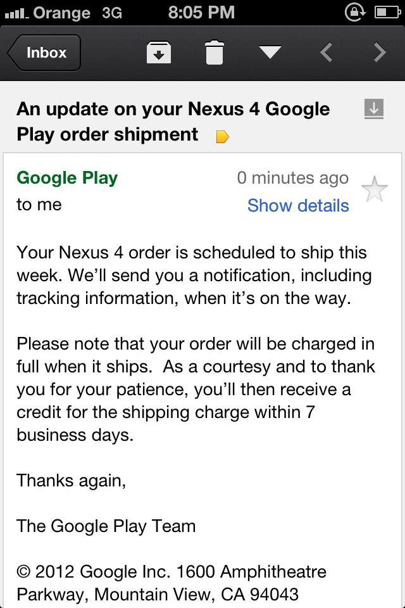The image size is (405, 608).
Task: Archive this email with the archive icon
Action: 159,53
